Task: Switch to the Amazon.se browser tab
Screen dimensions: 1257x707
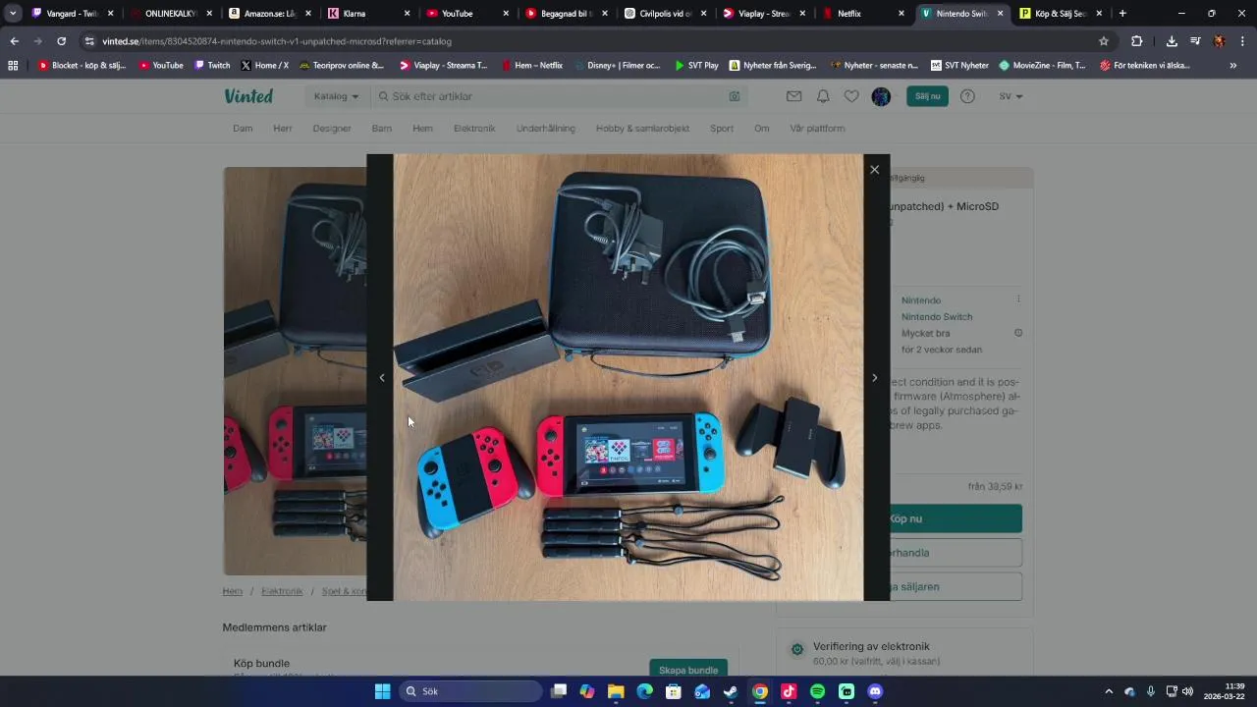Action: click(x=270, y=14)
